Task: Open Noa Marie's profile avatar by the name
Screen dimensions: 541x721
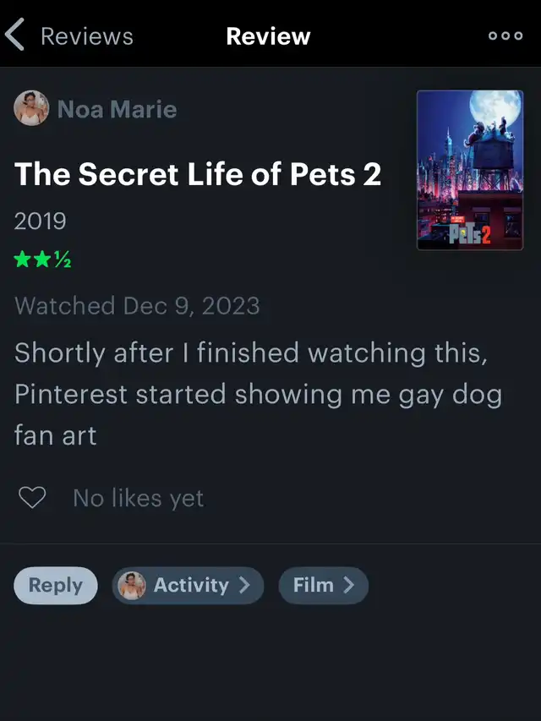Action: pos(31,108)
